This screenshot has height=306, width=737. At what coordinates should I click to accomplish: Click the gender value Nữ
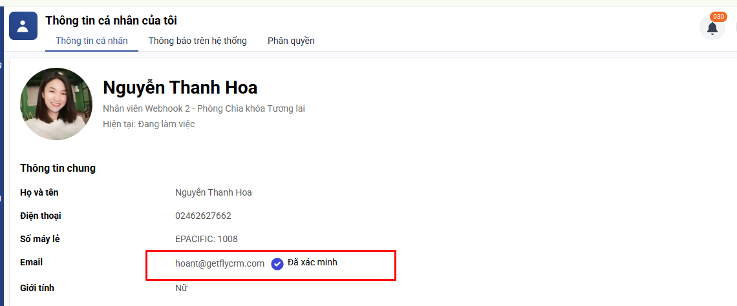[x=181, y=288]
